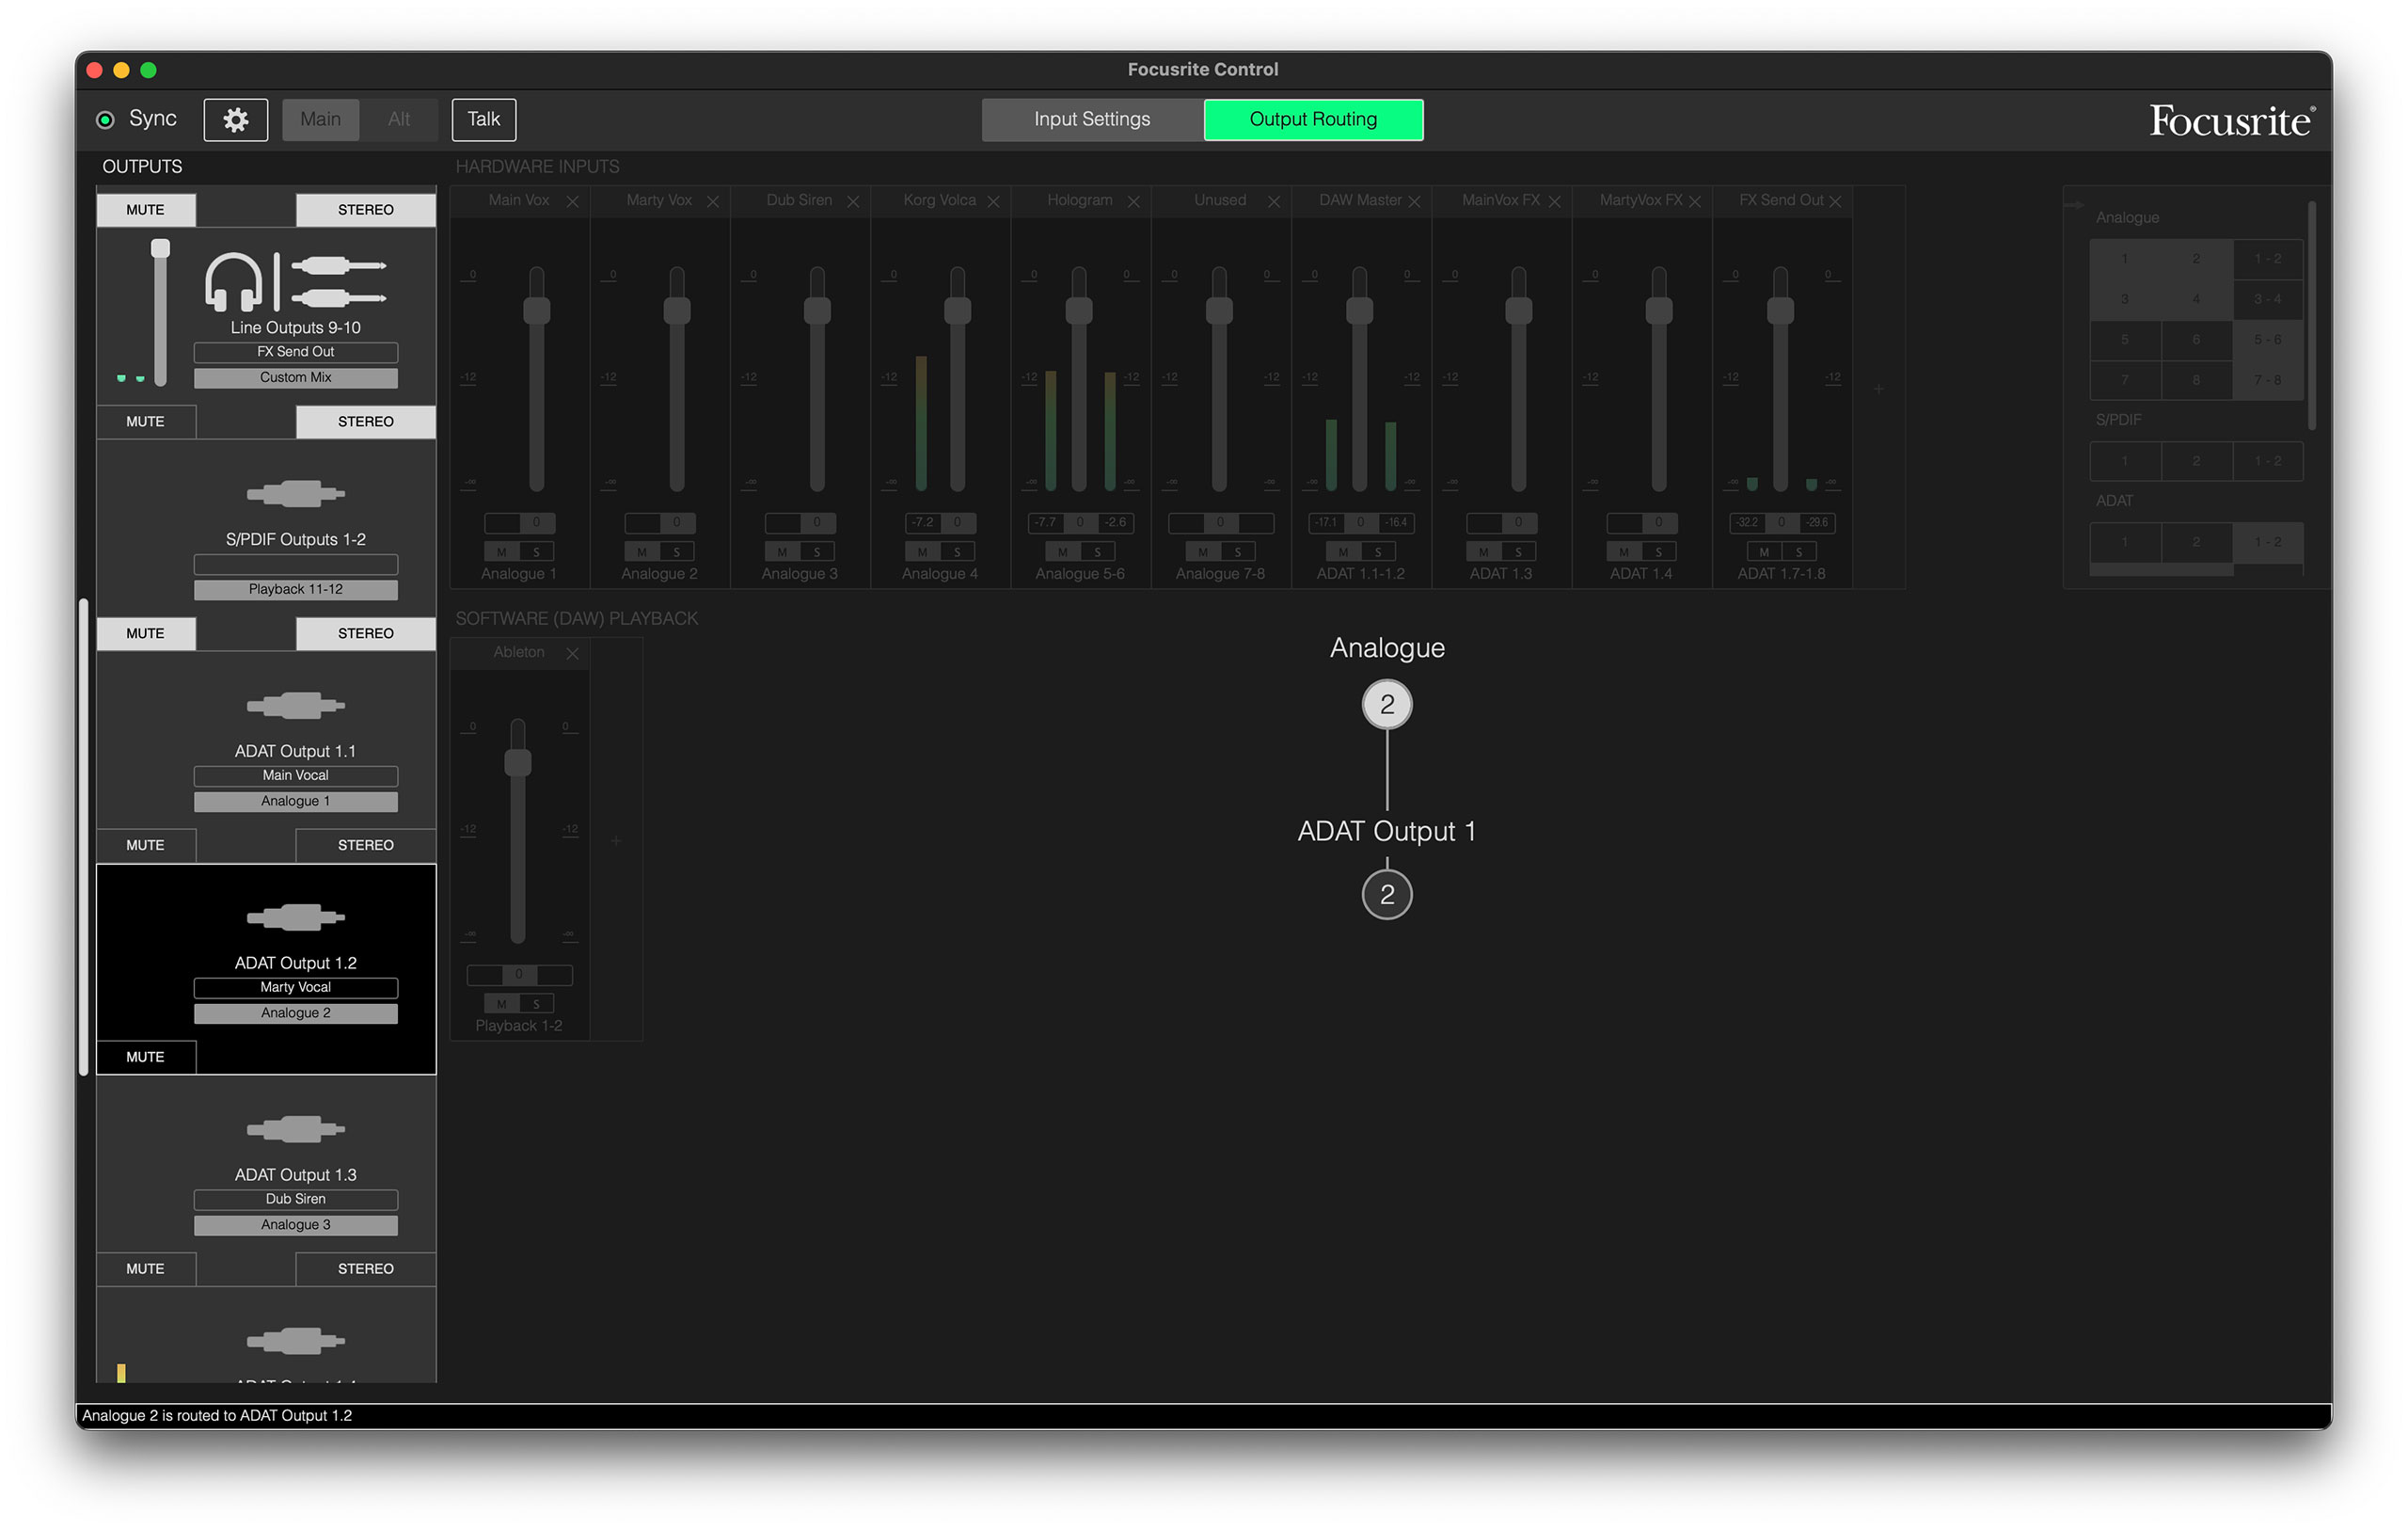Open the Analogue 3 source dropdown

tap(296, 1225)
